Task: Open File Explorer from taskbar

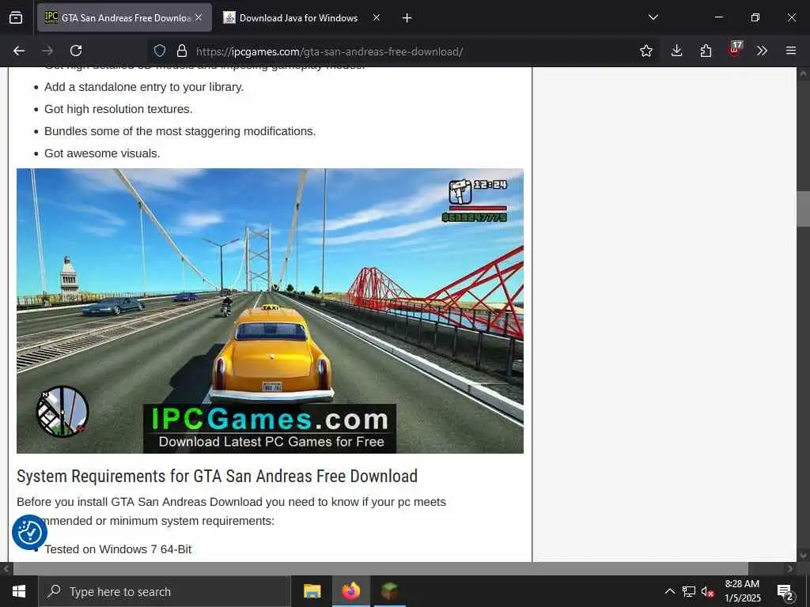Action: (312, 591)
